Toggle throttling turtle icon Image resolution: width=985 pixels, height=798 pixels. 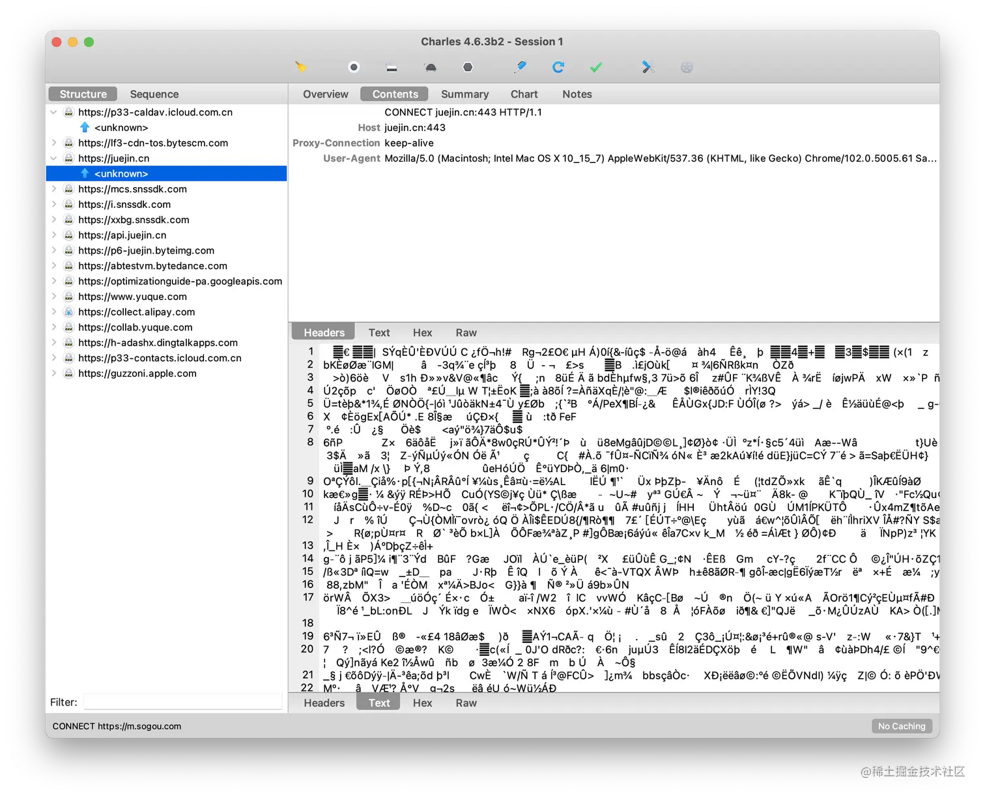(431, 67)
